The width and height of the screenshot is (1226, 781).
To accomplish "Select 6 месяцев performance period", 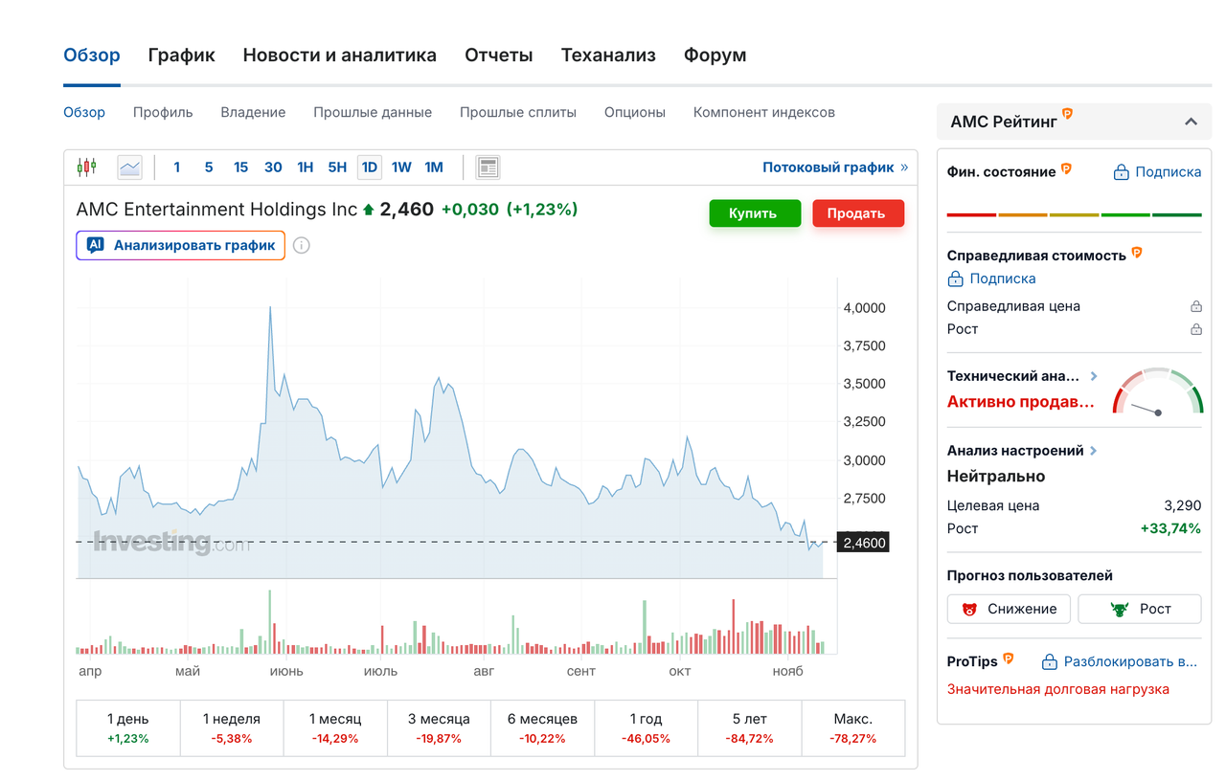I will tap(542, 728).
